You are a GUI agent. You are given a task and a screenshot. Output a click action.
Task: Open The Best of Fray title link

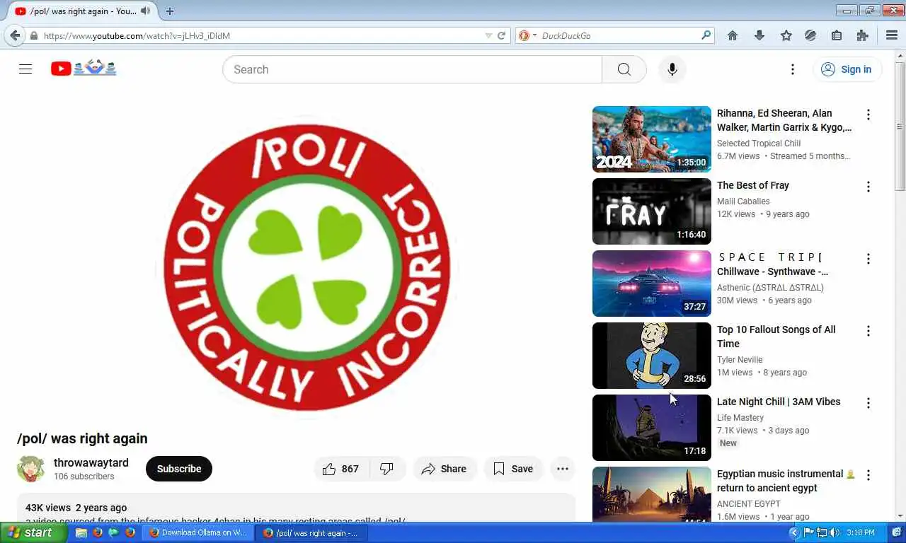(x=752, y=185)
